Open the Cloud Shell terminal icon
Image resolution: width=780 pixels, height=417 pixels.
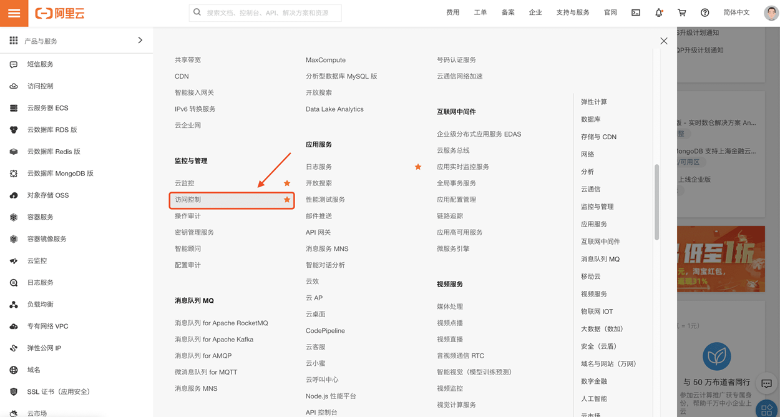point(636,12)
